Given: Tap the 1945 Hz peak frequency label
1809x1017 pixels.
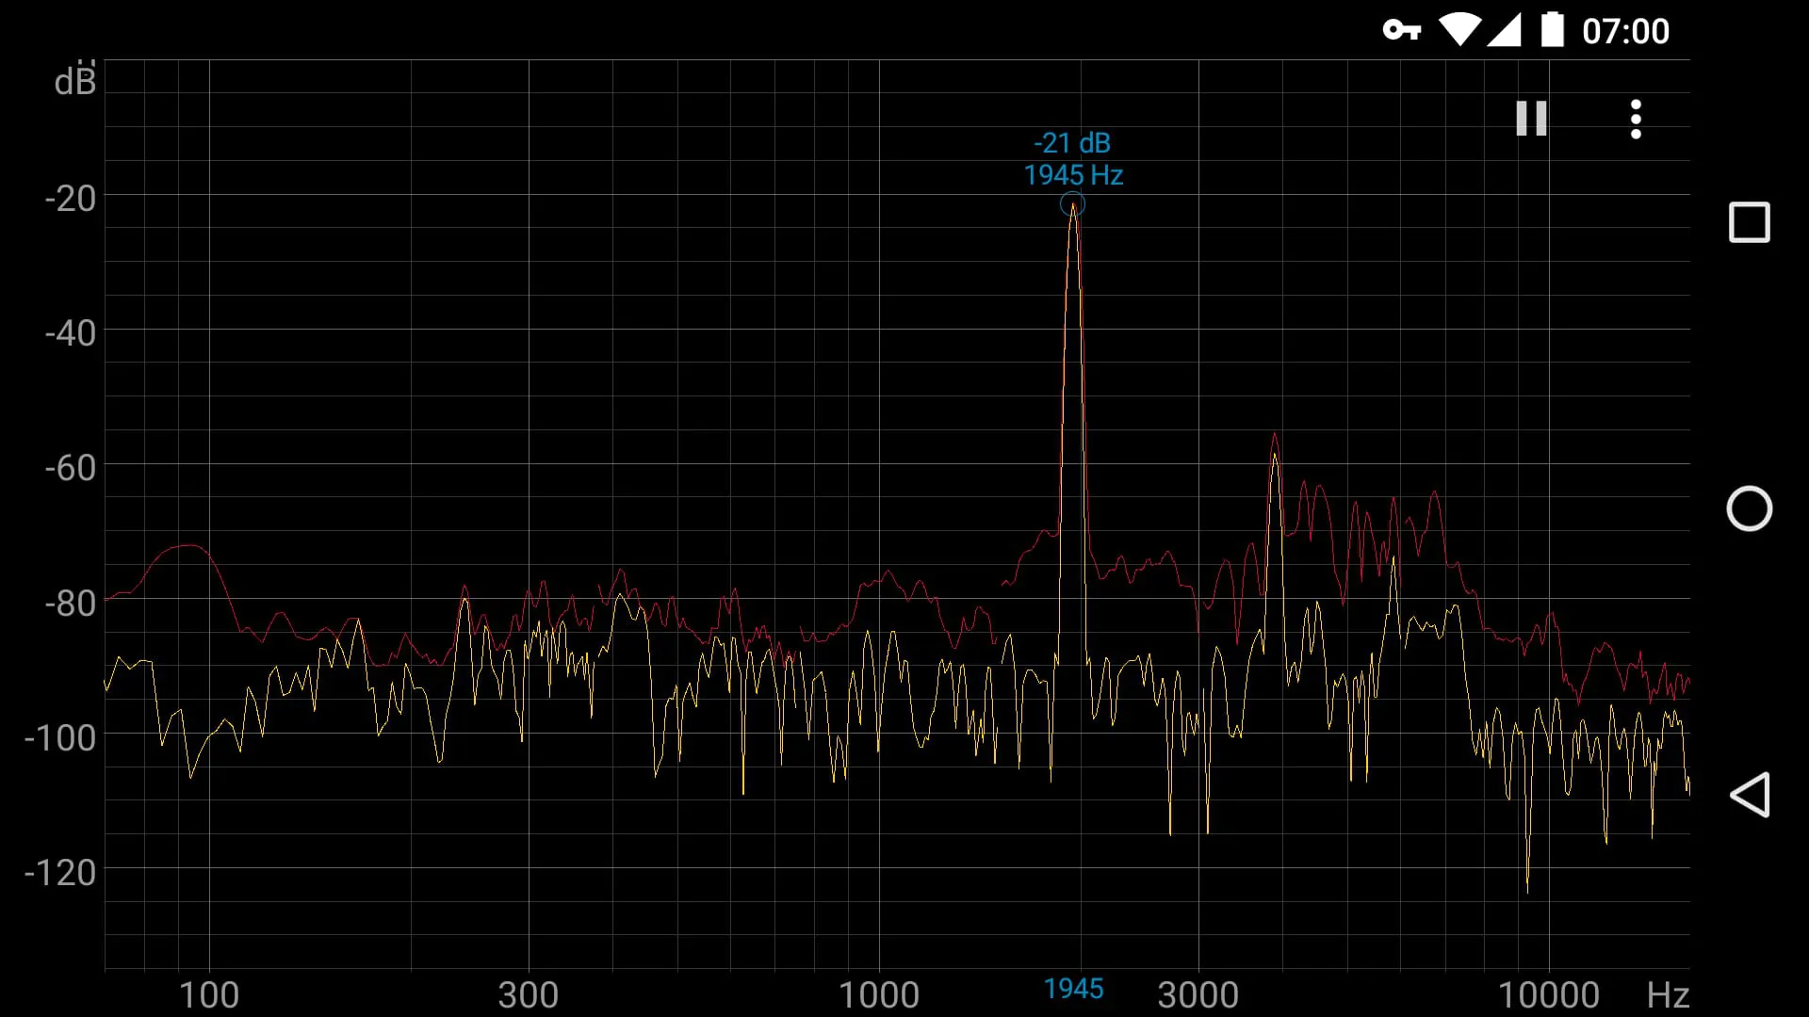Looking at the screenshot, I should pyautogui.click(x=1073, y=175).
